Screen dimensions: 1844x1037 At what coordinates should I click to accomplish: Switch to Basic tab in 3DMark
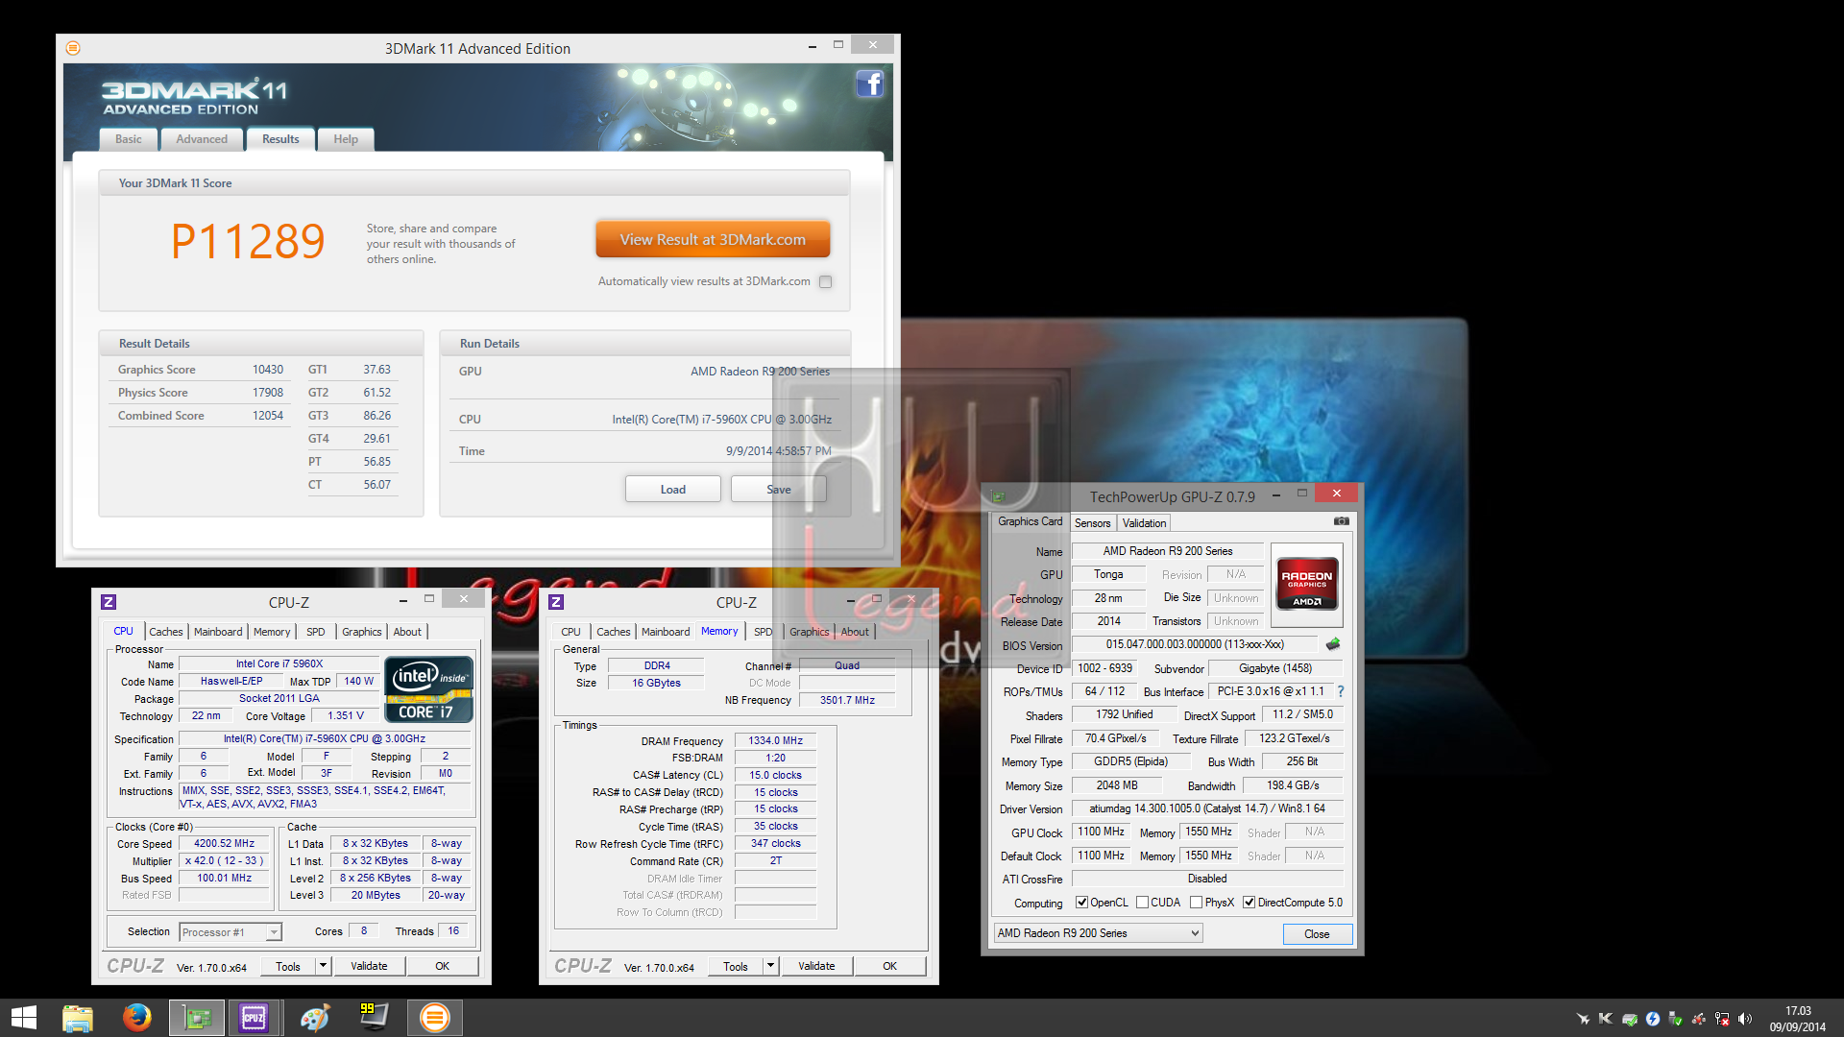click(129, 139)
